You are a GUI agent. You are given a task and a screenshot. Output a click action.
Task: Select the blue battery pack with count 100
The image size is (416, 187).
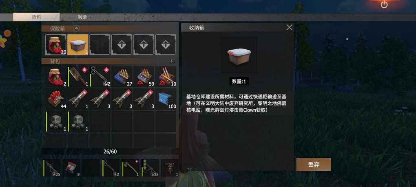[x=166, y=99]
